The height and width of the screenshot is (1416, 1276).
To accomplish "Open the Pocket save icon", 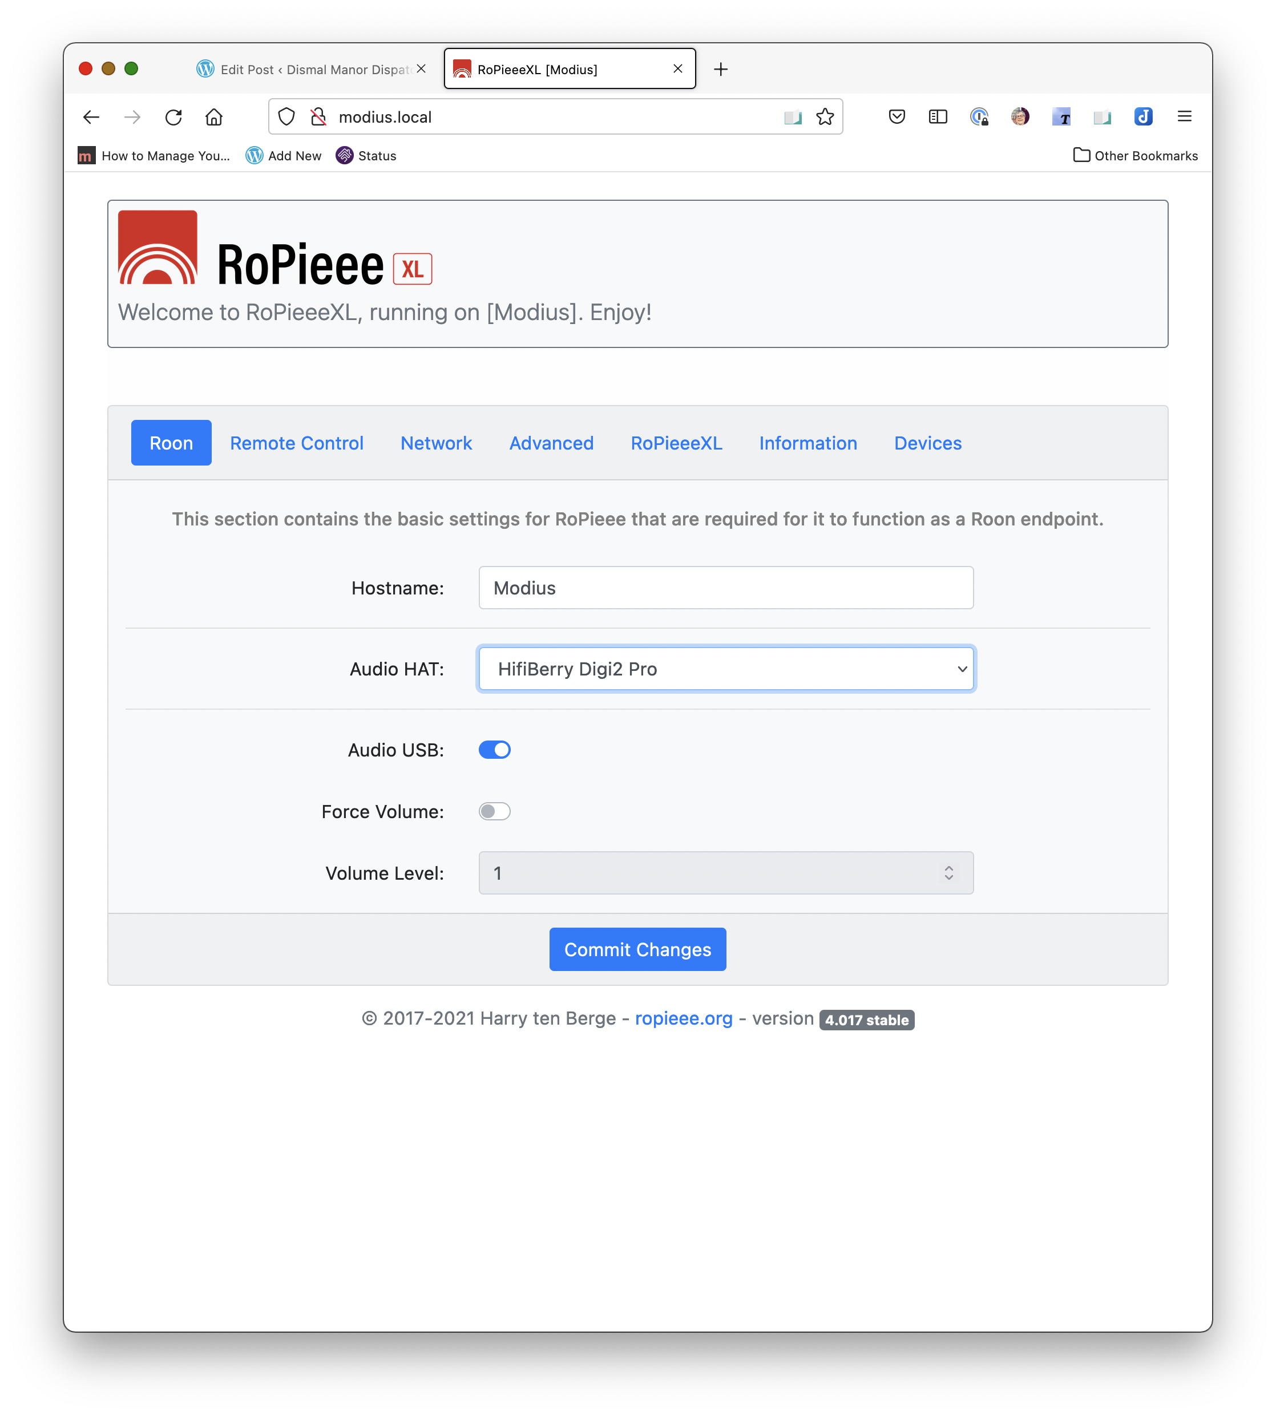I will coord(897,117).
